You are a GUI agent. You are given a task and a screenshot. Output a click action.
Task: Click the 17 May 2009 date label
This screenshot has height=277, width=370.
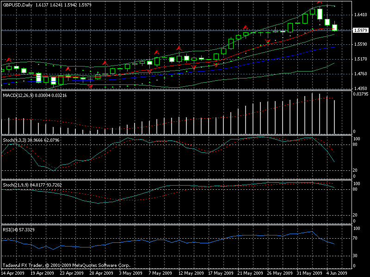pos(221,273)
